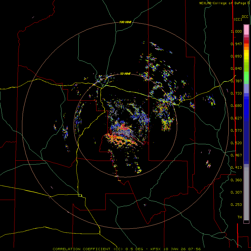Click the 0.627 scale value
The width and height of the screenshot is (251, 251).
[236, 118]
